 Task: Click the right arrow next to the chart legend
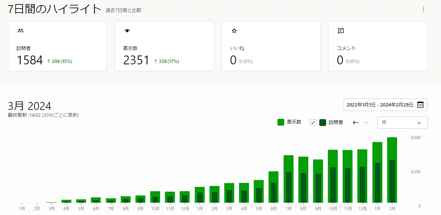click(365, 122)
